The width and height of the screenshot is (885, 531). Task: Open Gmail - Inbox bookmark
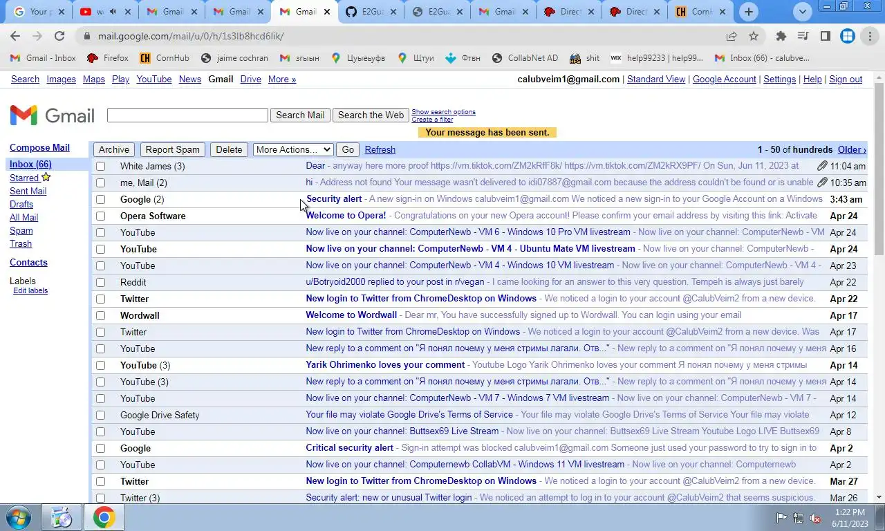pos(43,58)
